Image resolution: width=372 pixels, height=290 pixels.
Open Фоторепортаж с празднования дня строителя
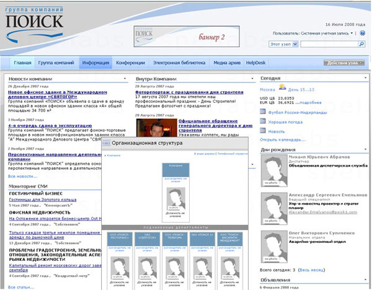[x=189, y=92]
